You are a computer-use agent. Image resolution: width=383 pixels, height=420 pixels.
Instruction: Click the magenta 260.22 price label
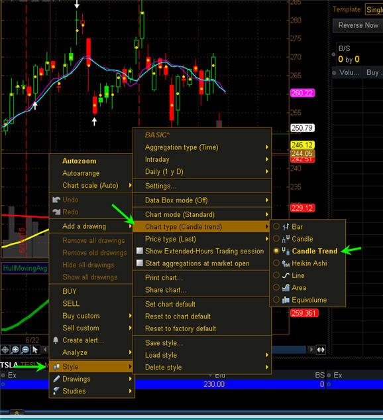pos(303,93)
